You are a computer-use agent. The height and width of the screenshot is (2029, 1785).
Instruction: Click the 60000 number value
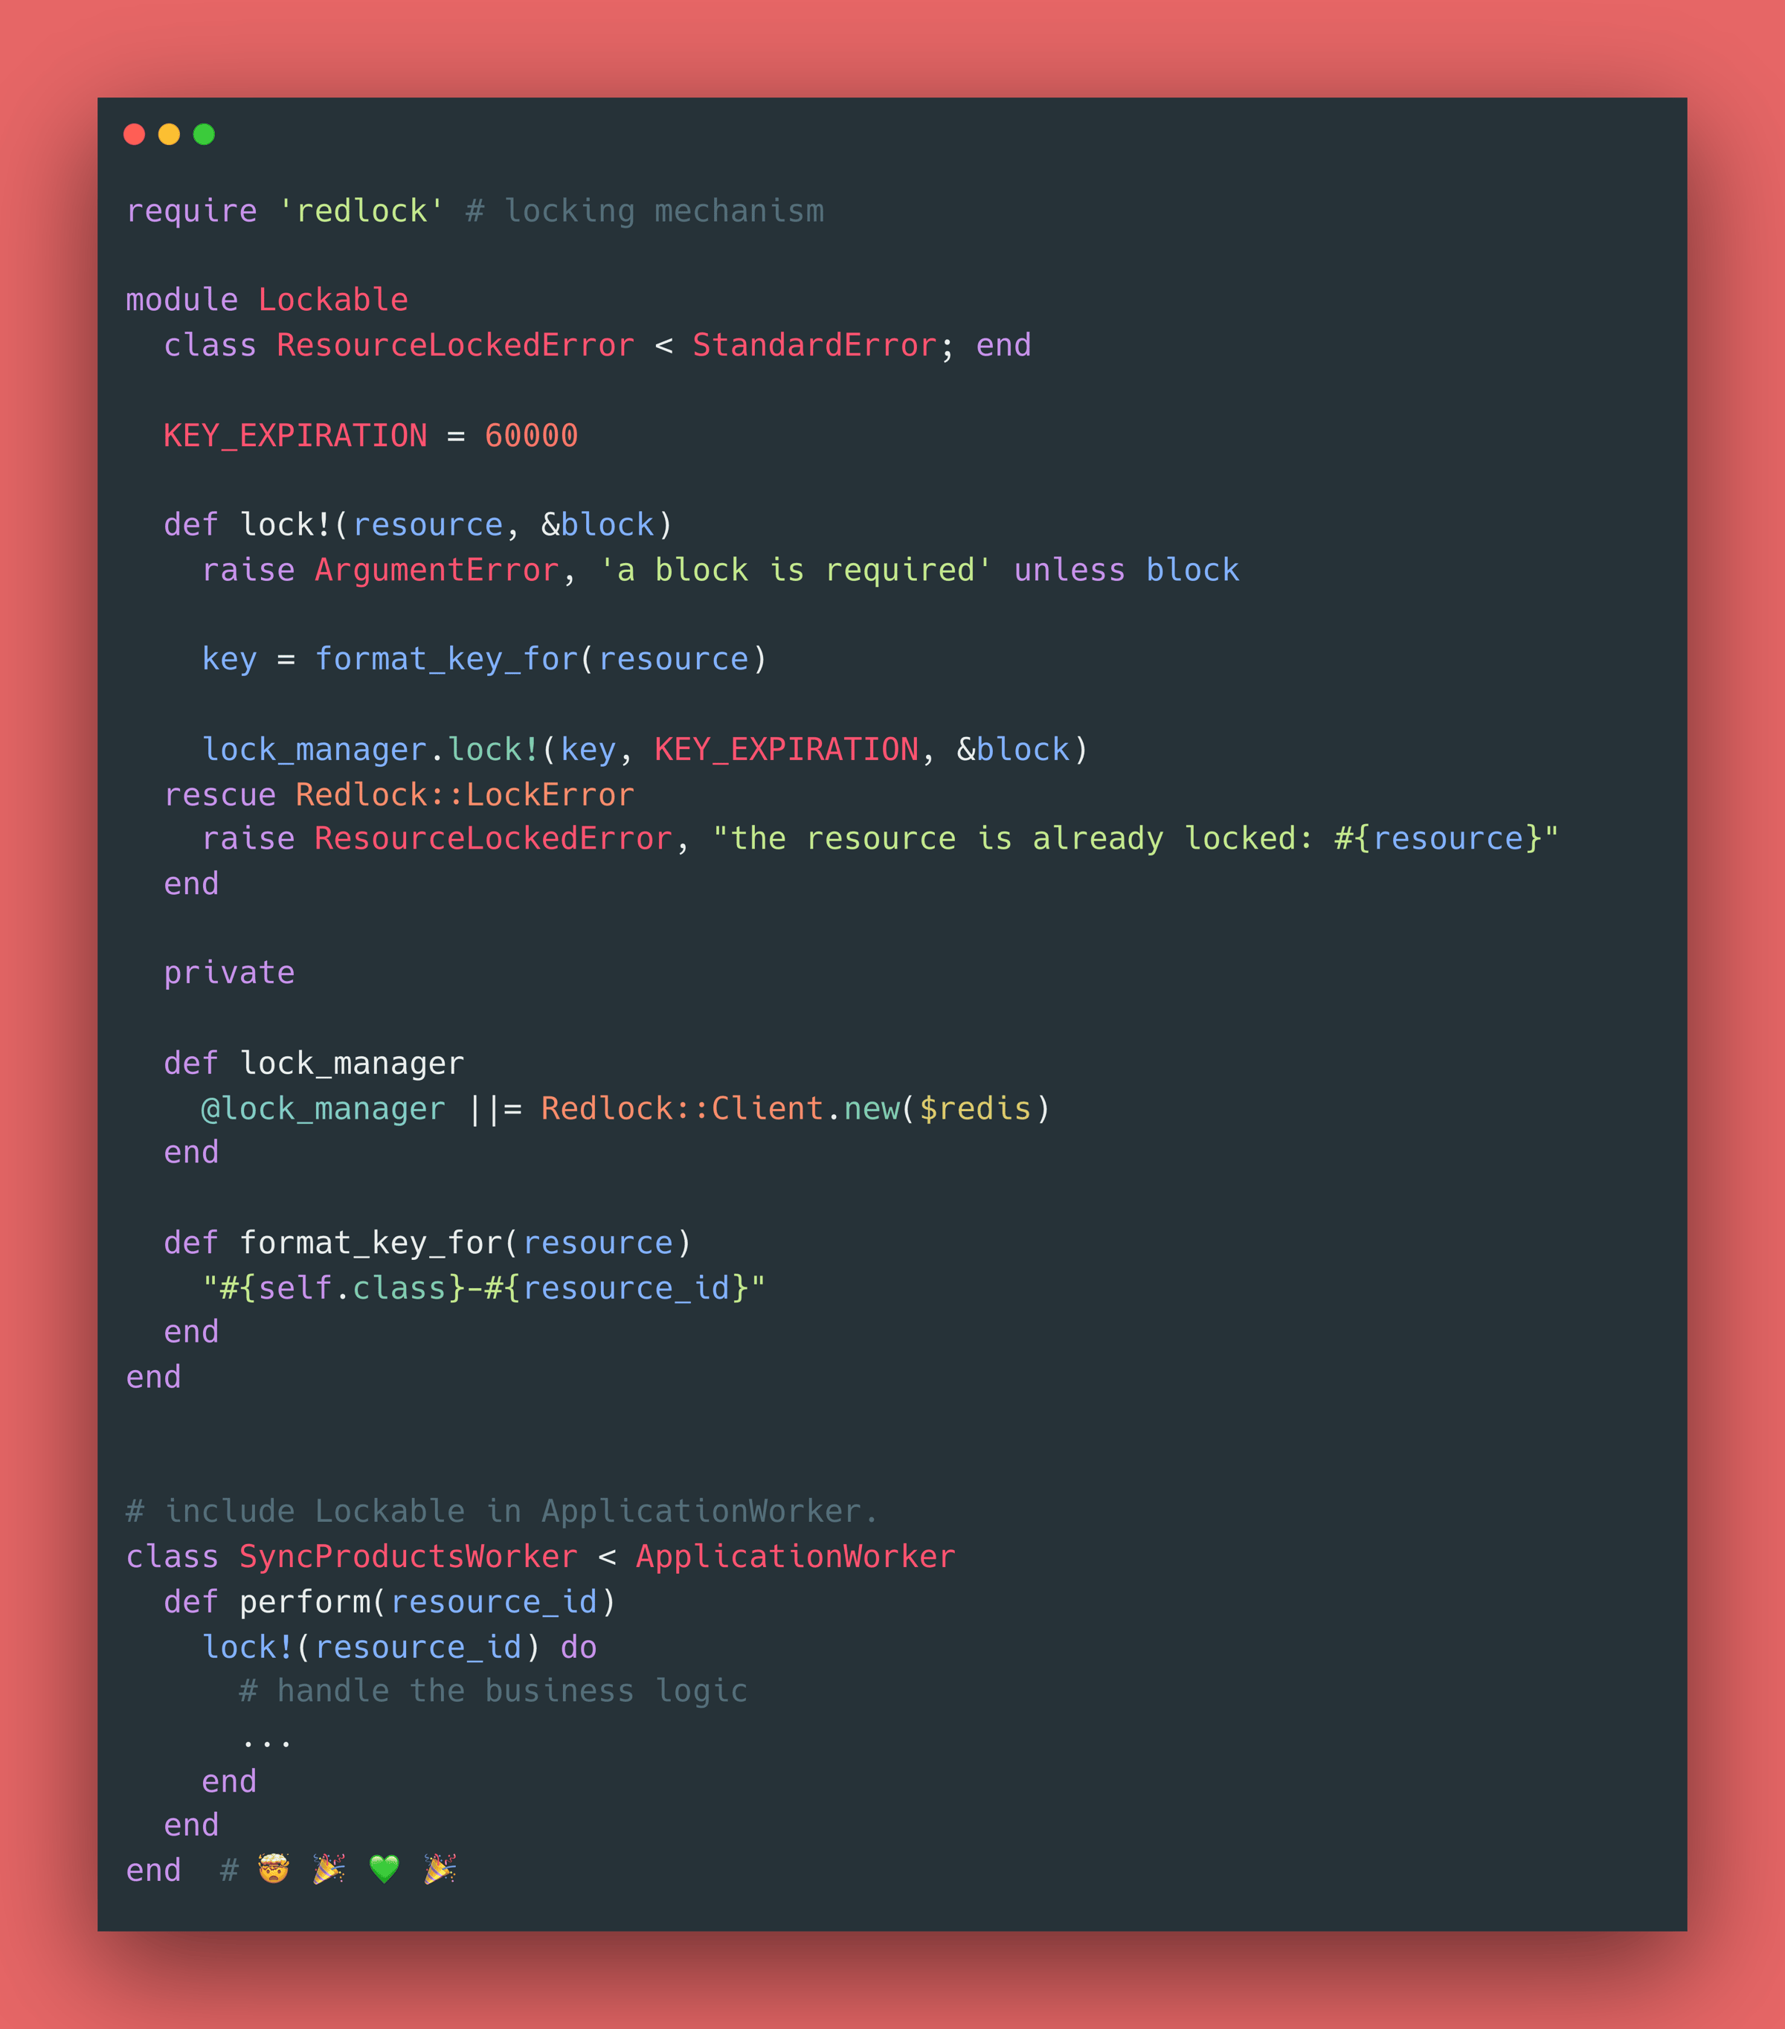[531, 435]
